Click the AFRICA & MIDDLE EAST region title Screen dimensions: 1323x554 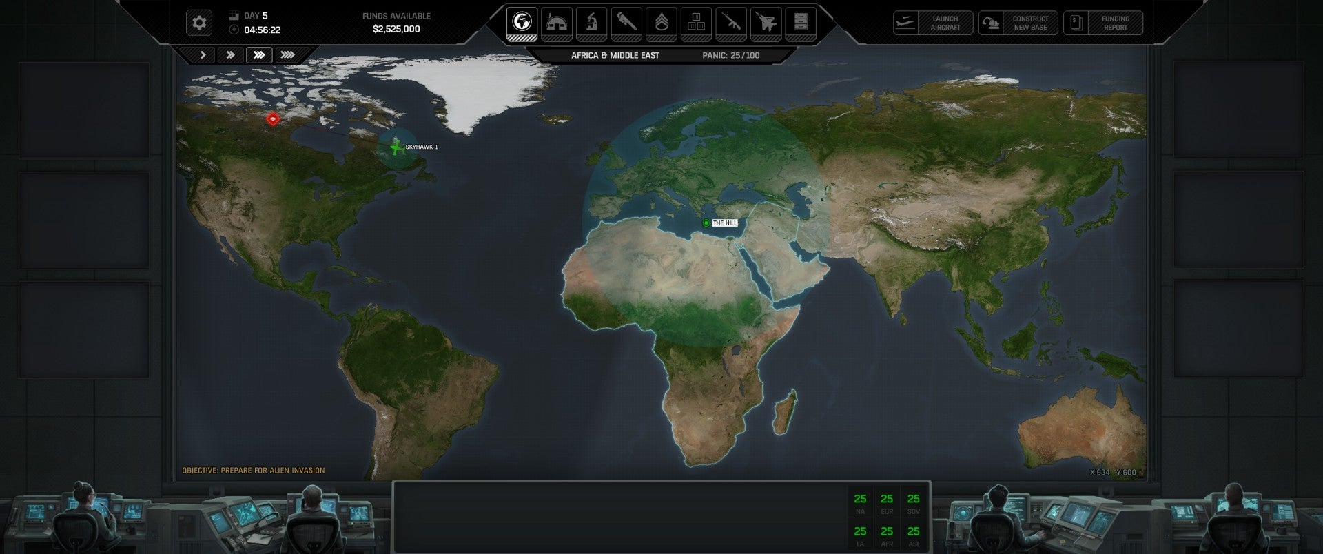point(615,55)
